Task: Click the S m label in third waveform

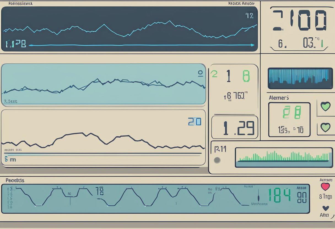Action: (10, 159)
